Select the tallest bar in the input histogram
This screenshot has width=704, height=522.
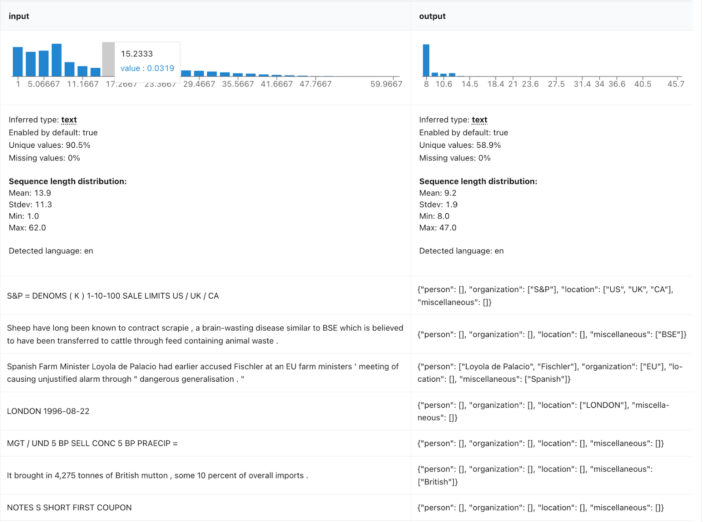click(56, 60)
